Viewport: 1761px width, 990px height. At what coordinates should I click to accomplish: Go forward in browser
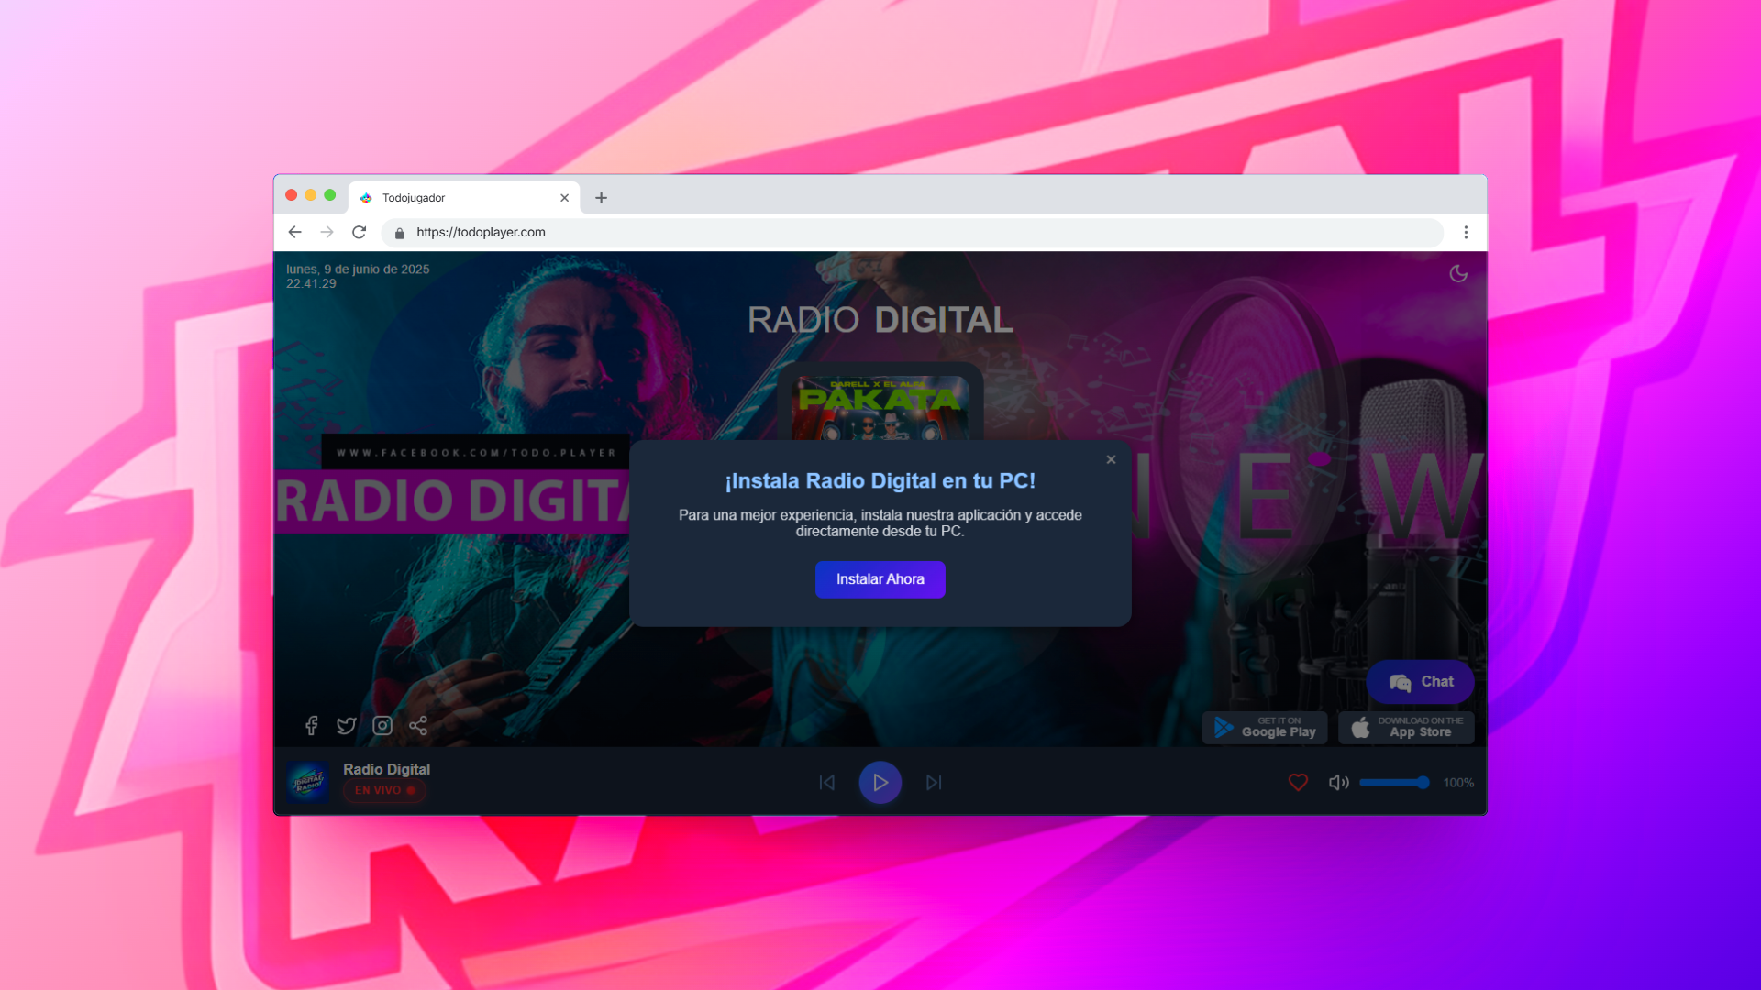[327, 233]
